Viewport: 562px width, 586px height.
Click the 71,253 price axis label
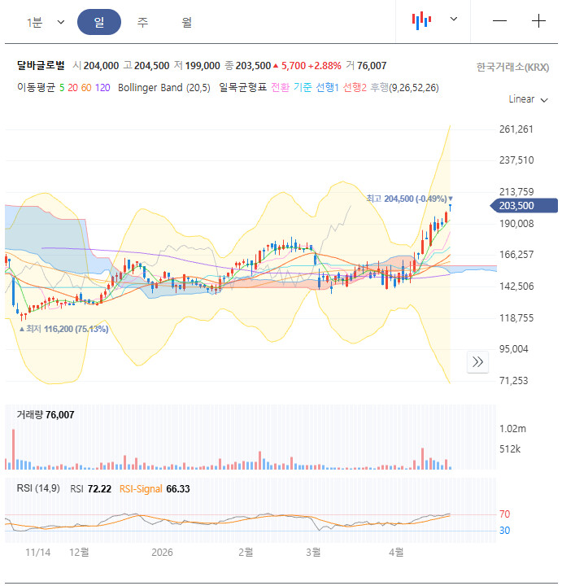tap(514, 381)
